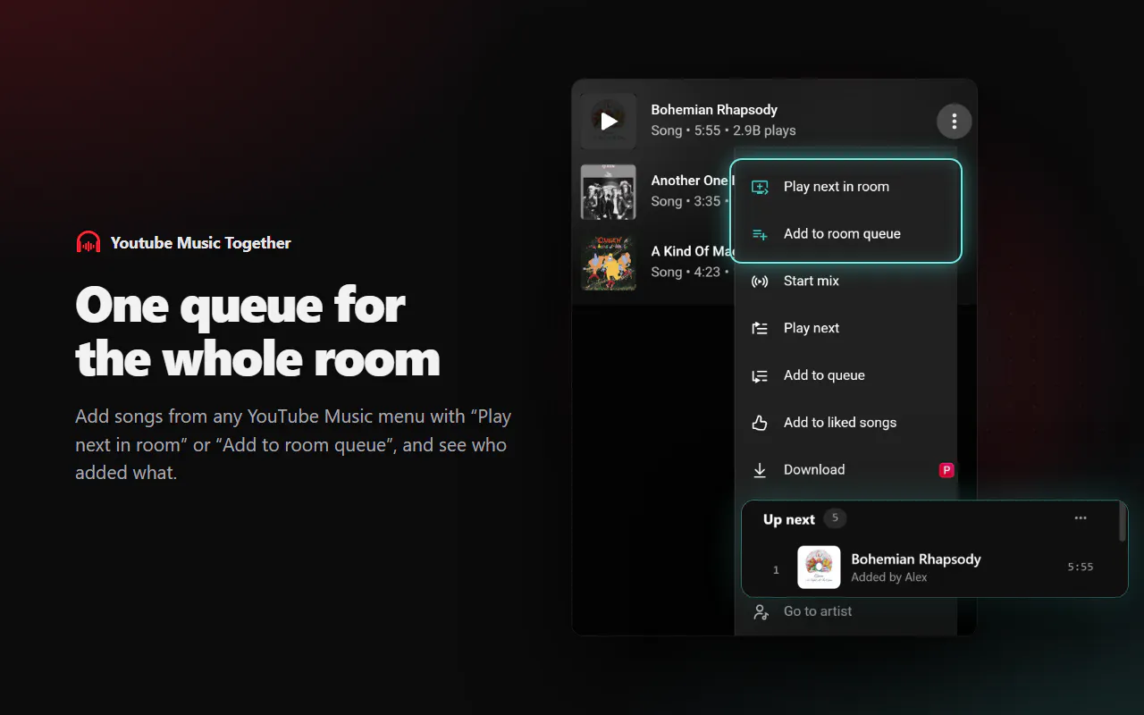Click Song • 5:55 • 2.9B plays subtitle
The image size is (1144, 715).
pyautogui.click(x=723, y=130)
